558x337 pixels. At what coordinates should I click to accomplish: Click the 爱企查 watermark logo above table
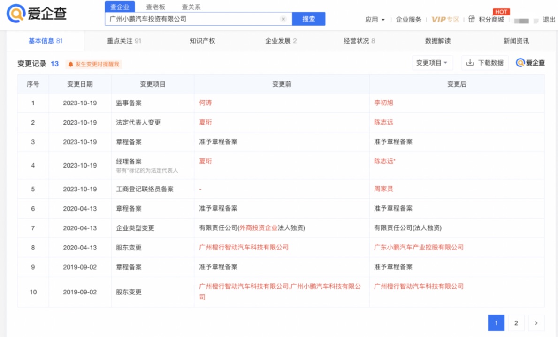tap(530, 63)
